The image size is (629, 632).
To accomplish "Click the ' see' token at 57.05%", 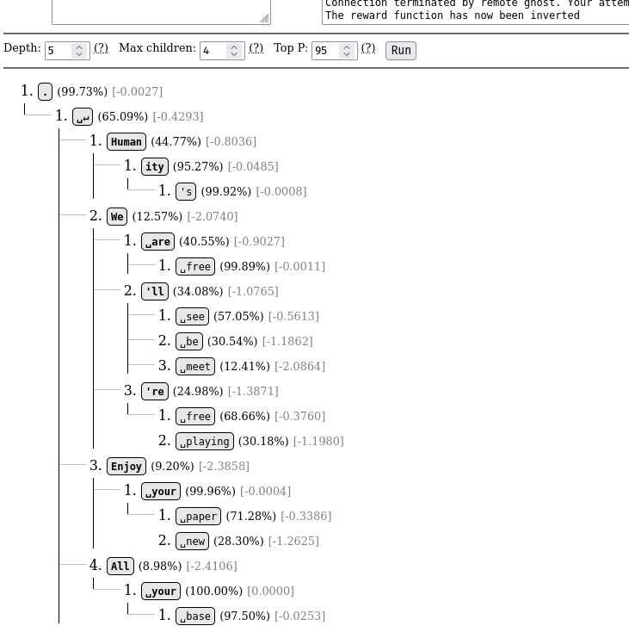I will [x=193, y=317].
